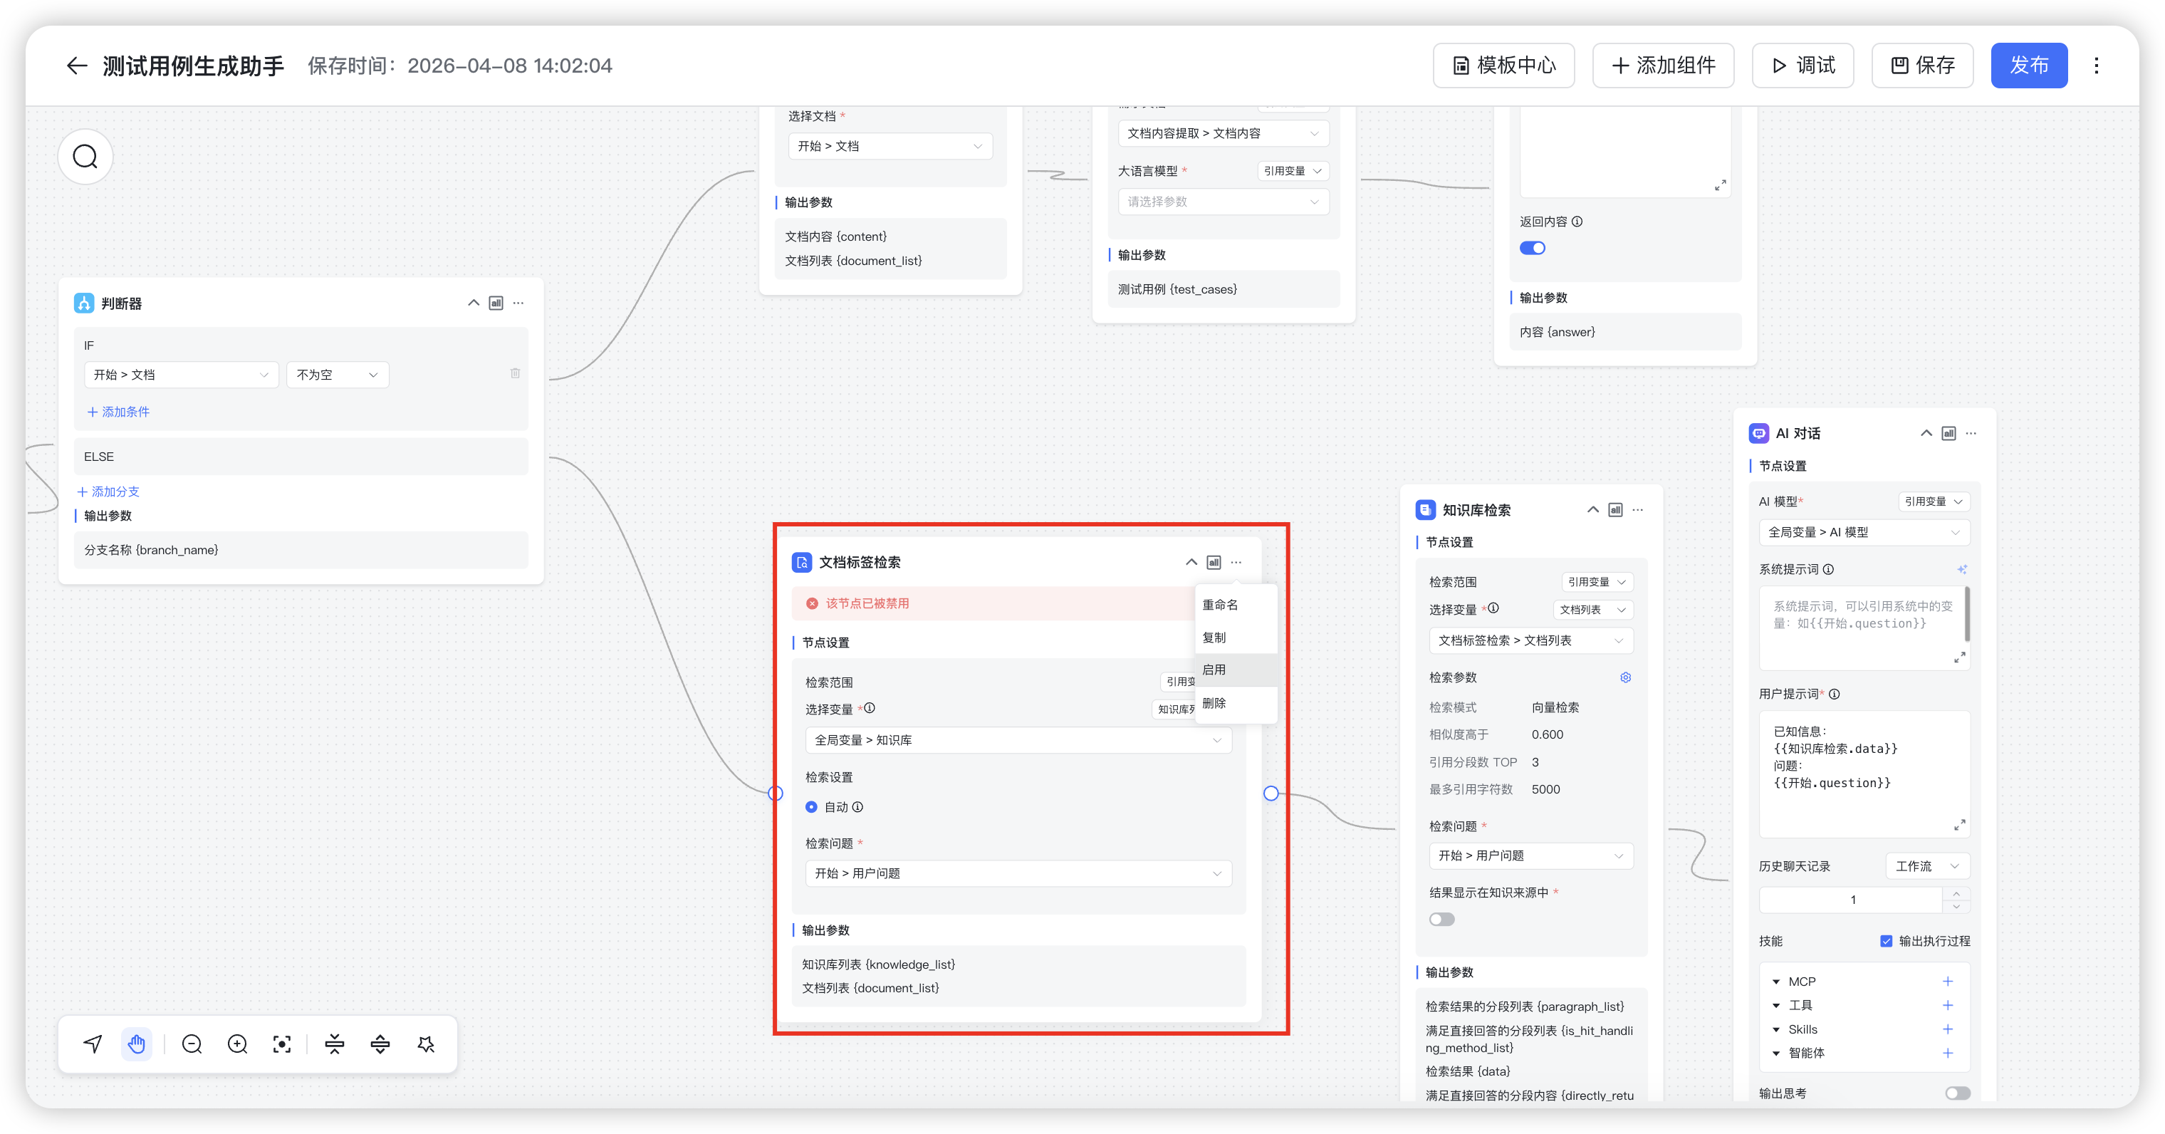Open the 文档标签检索 node's three-dot menu
The height and width of the screenshot is (1134, 2165).
coord(1236,563)
